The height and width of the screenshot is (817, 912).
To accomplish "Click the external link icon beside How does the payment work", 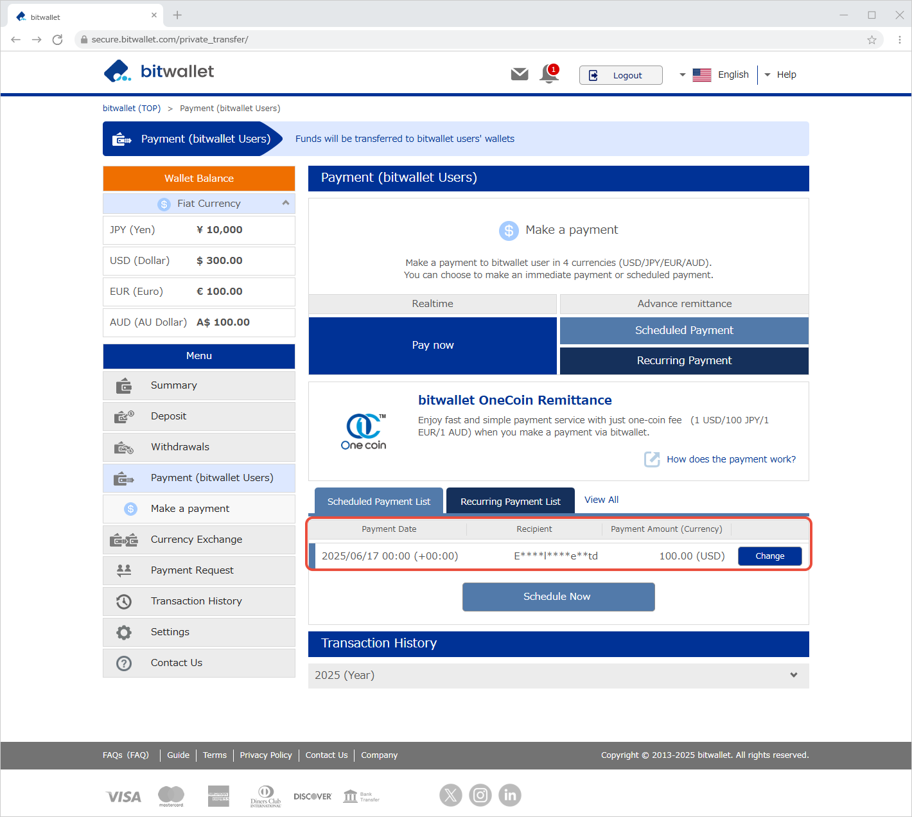I will (x=652, y=459).
